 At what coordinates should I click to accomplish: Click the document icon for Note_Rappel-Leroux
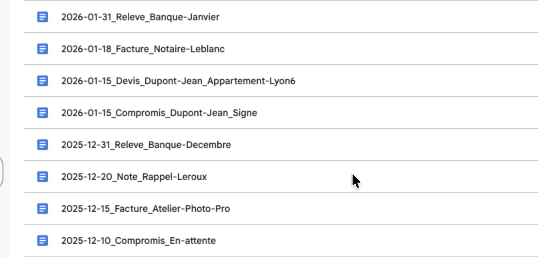point(42,177)
